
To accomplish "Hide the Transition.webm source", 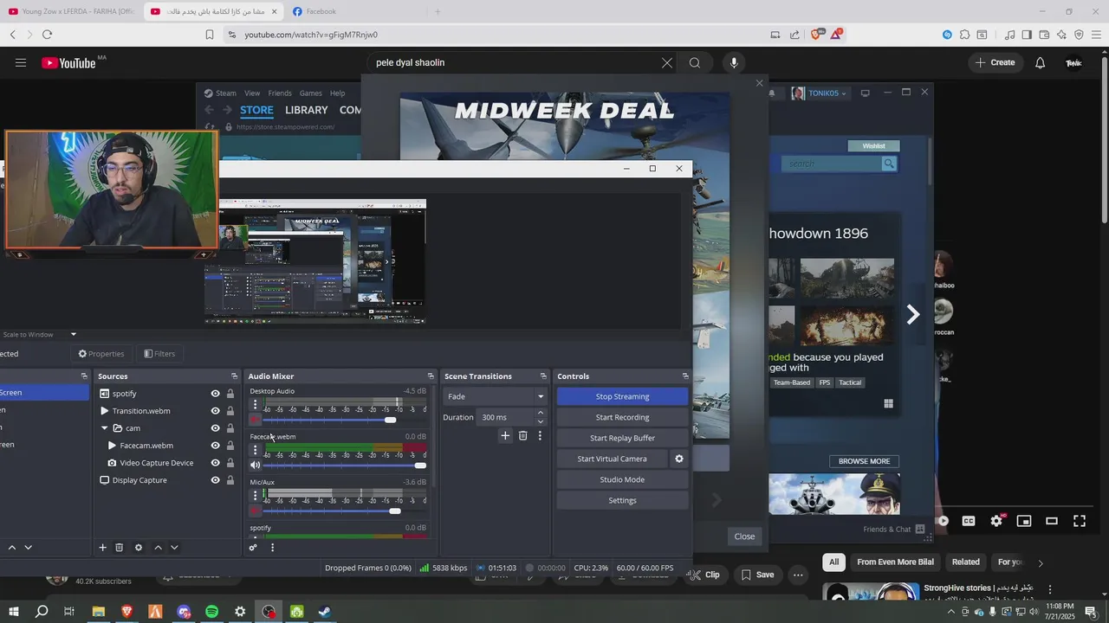I will click(x=215, y=411).
